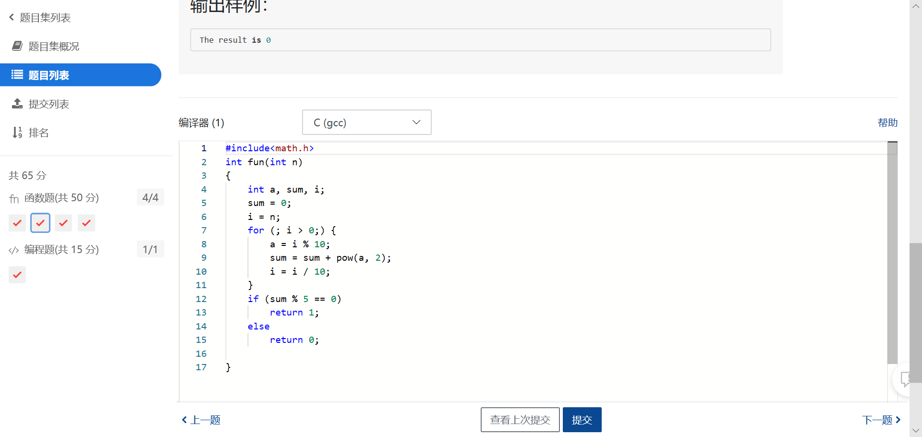The height and width of the screenshot is (437, 922).
Task: Click the code editor vertical scrollbar
Action: [x=892, y=253]
